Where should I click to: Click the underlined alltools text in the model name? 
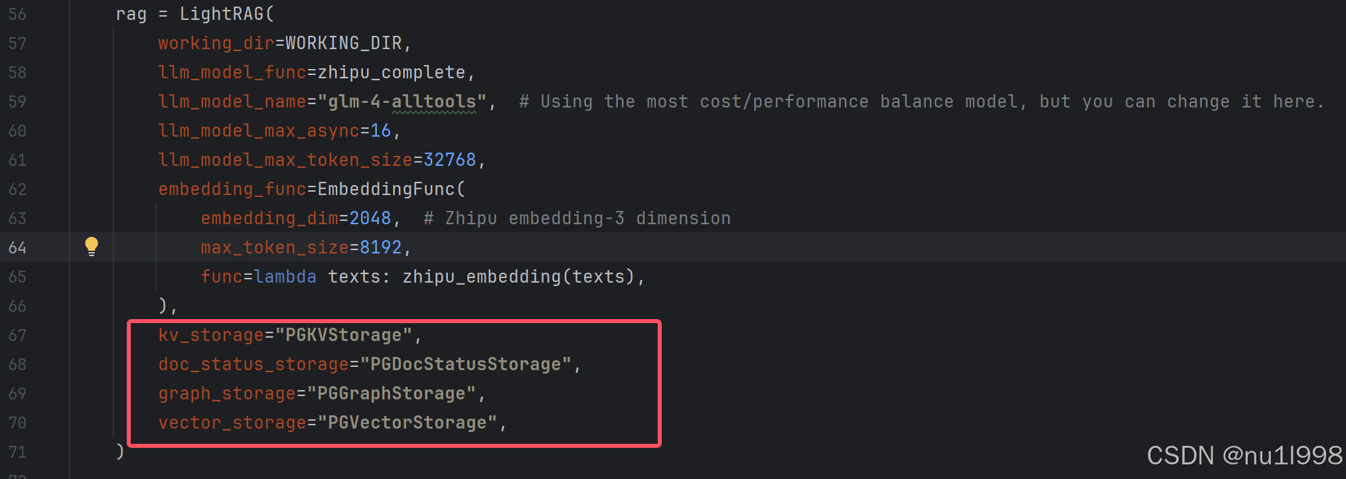pyautogui.click(x=434, y=102)
